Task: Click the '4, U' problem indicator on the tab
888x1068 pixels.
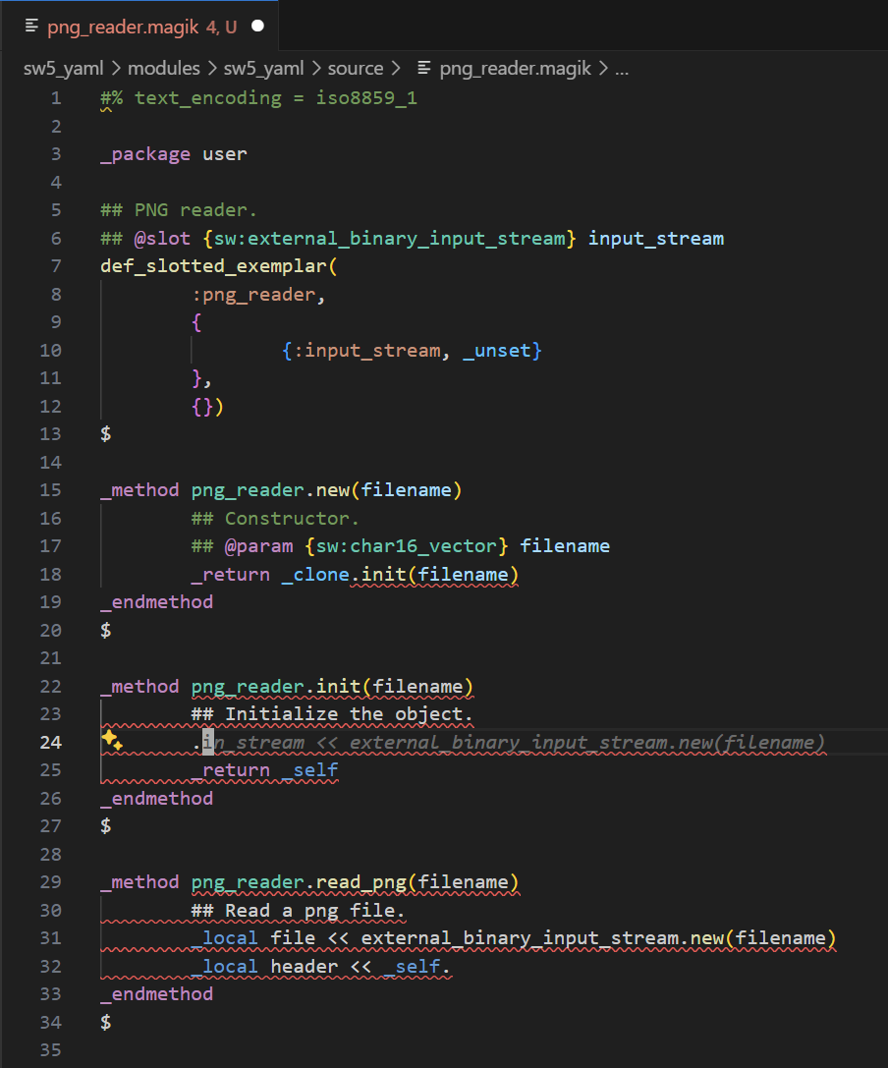Action: coord(220,28)
